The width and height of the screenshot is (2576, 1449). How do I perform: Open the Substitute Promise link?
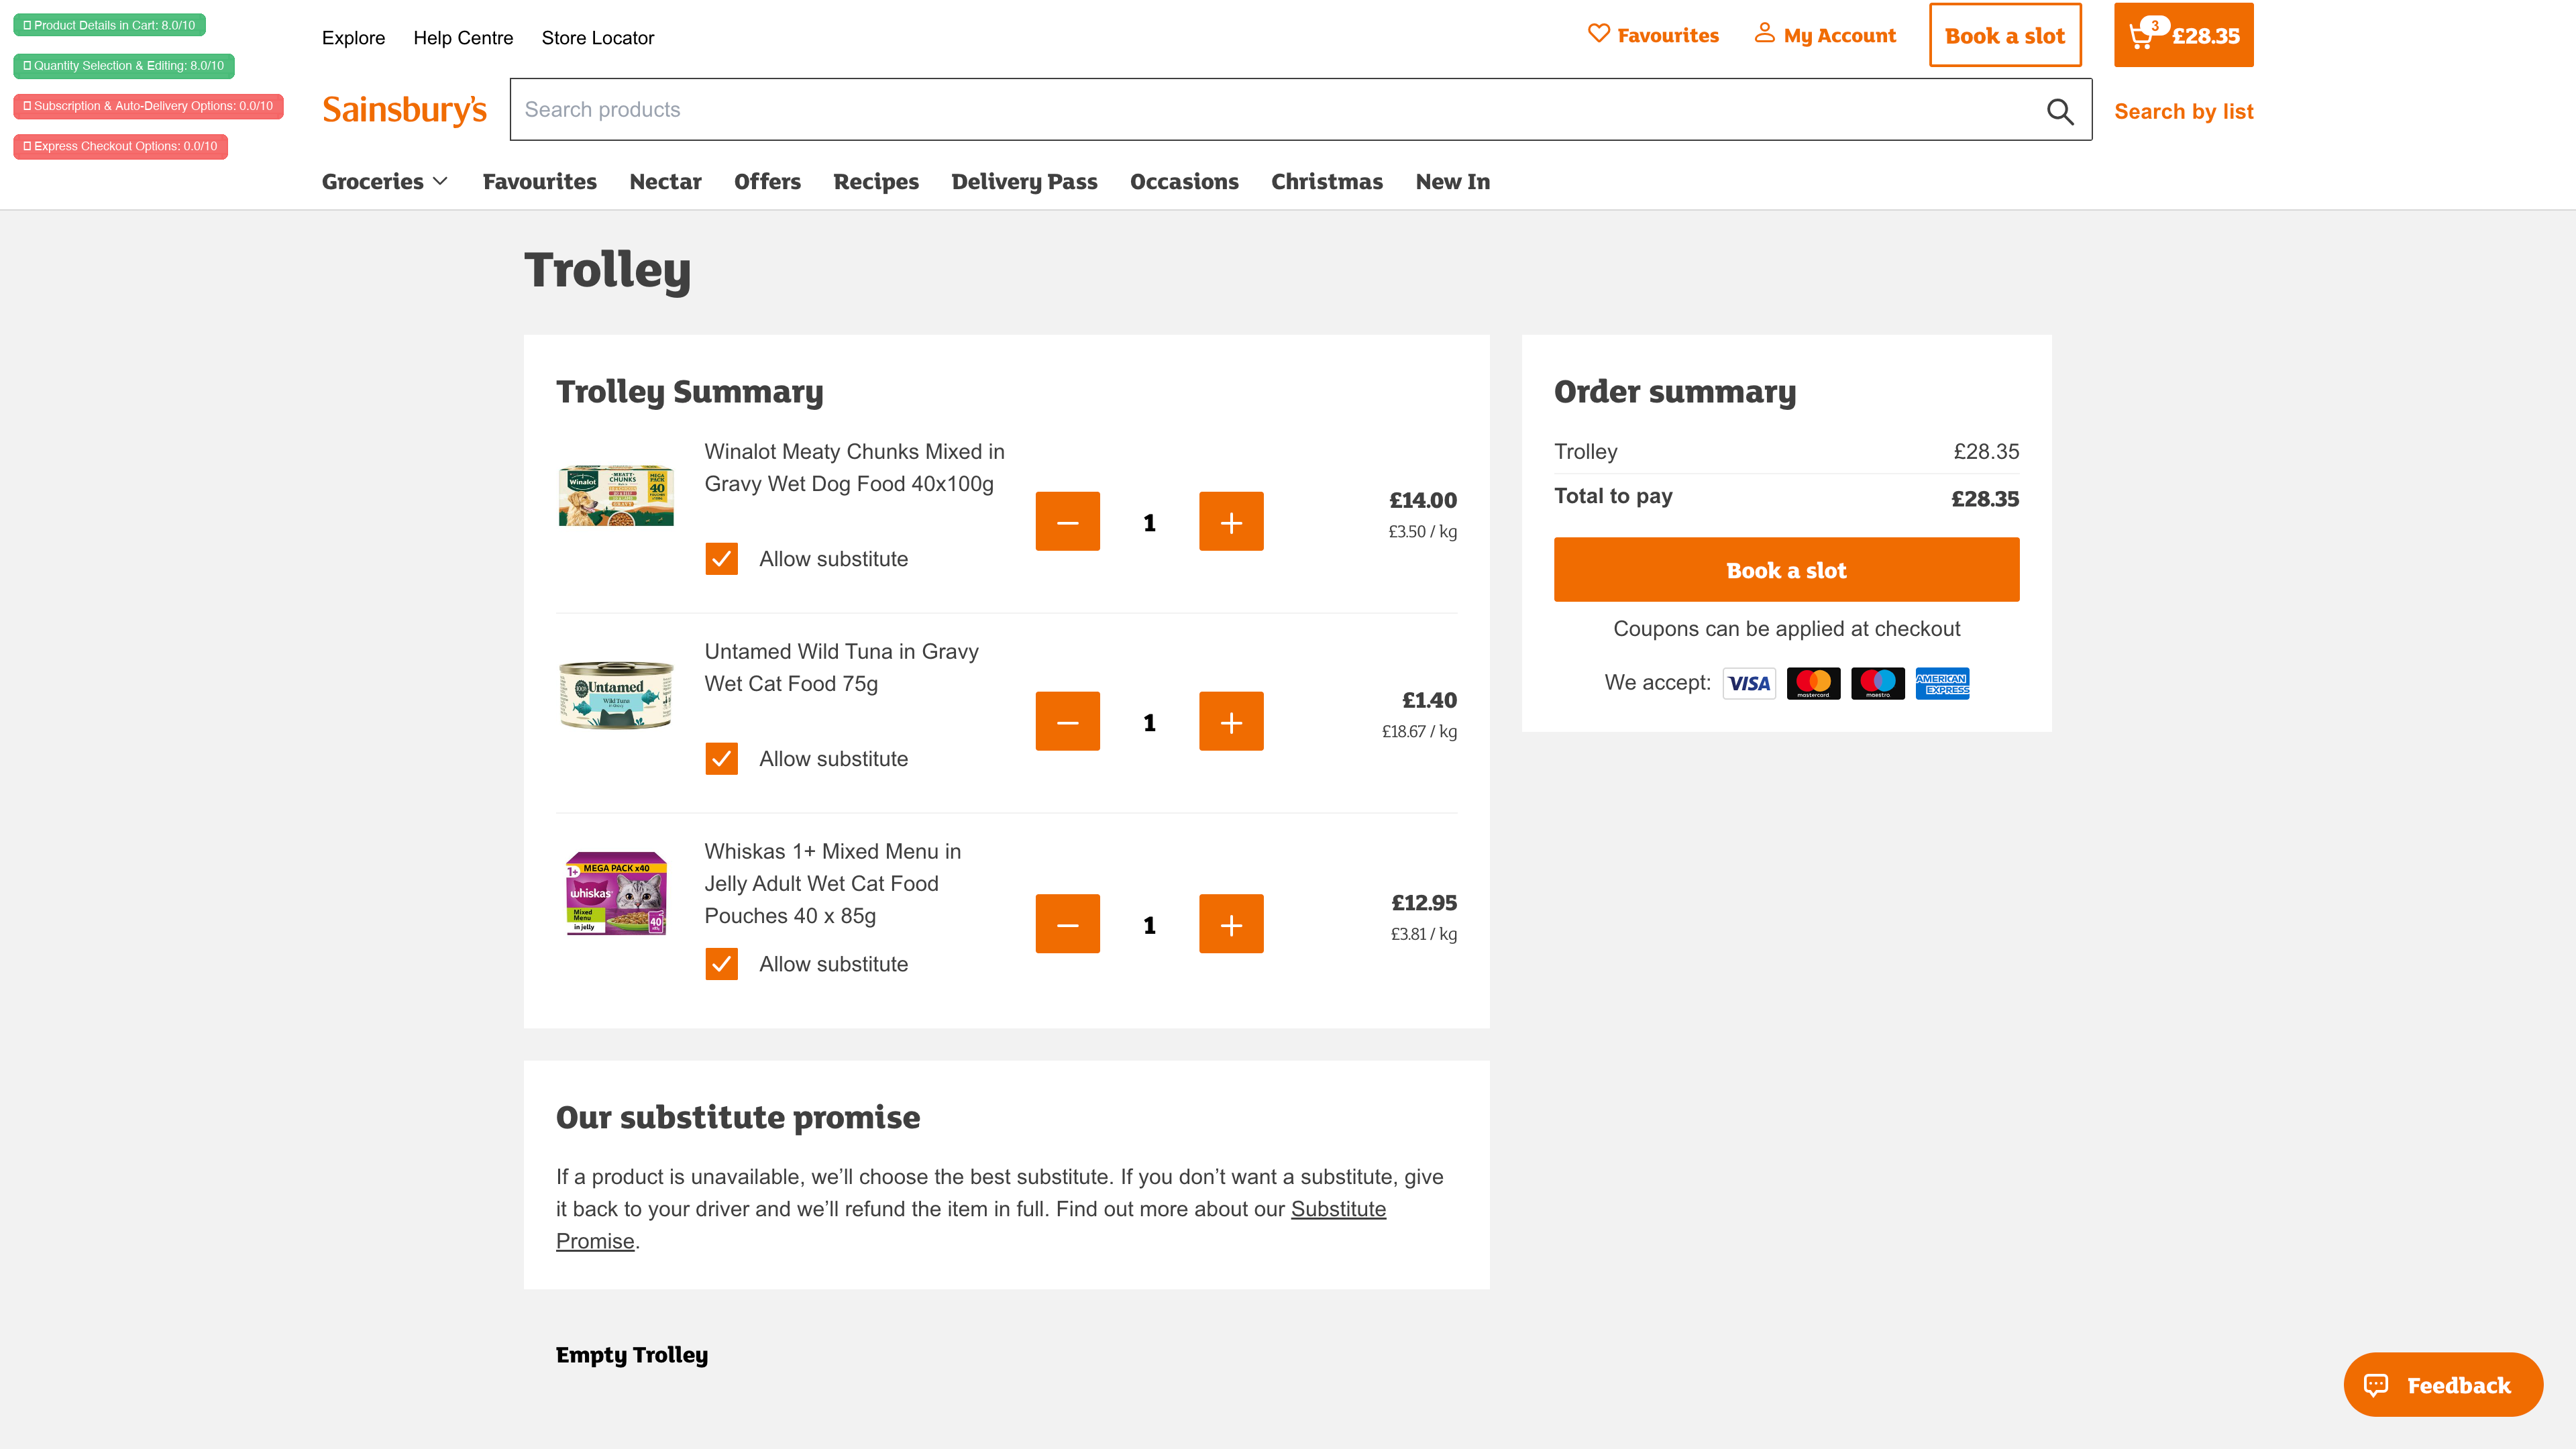tap(1337, 1209)
